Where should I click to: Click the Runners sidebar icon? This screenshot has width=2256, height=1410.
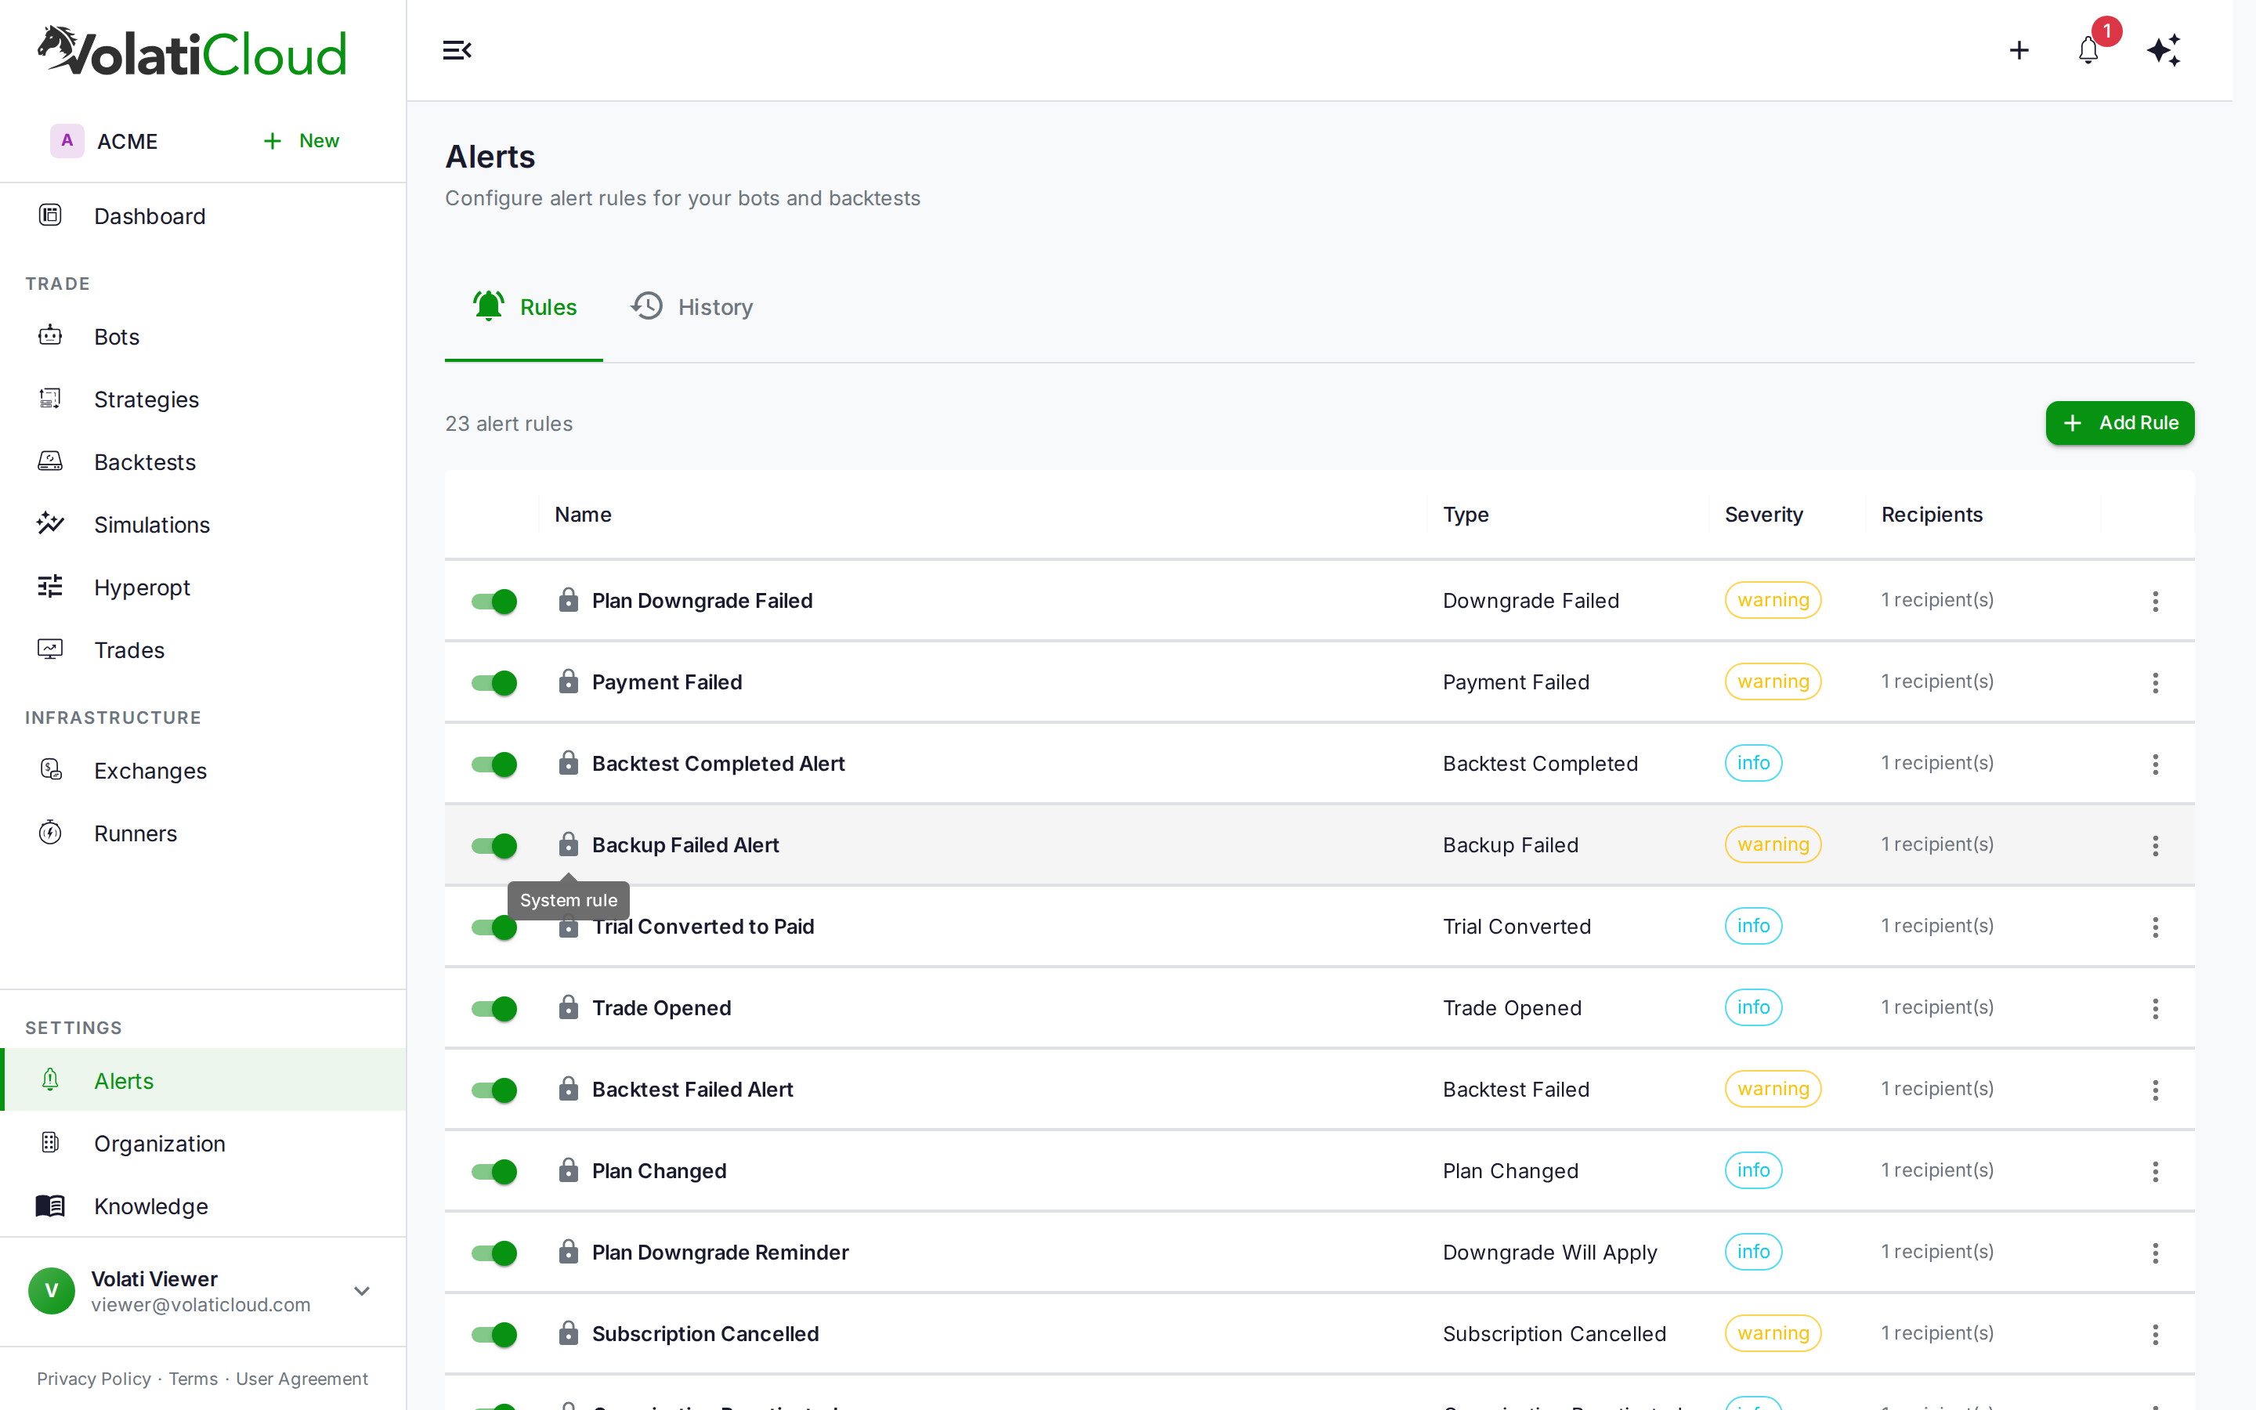pyautogui.click(x=50, y=832)
